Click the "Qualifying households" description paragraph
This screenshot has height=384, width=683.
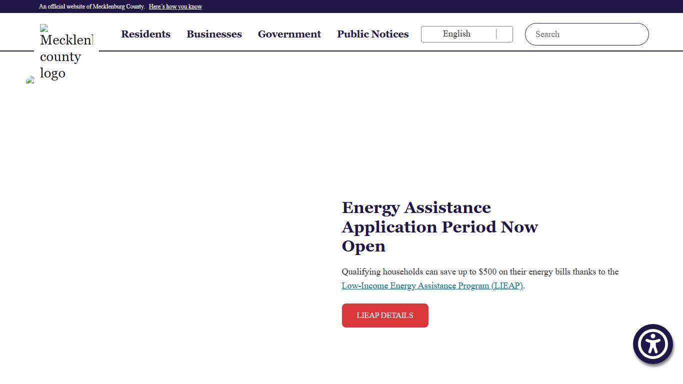[480, 272]
